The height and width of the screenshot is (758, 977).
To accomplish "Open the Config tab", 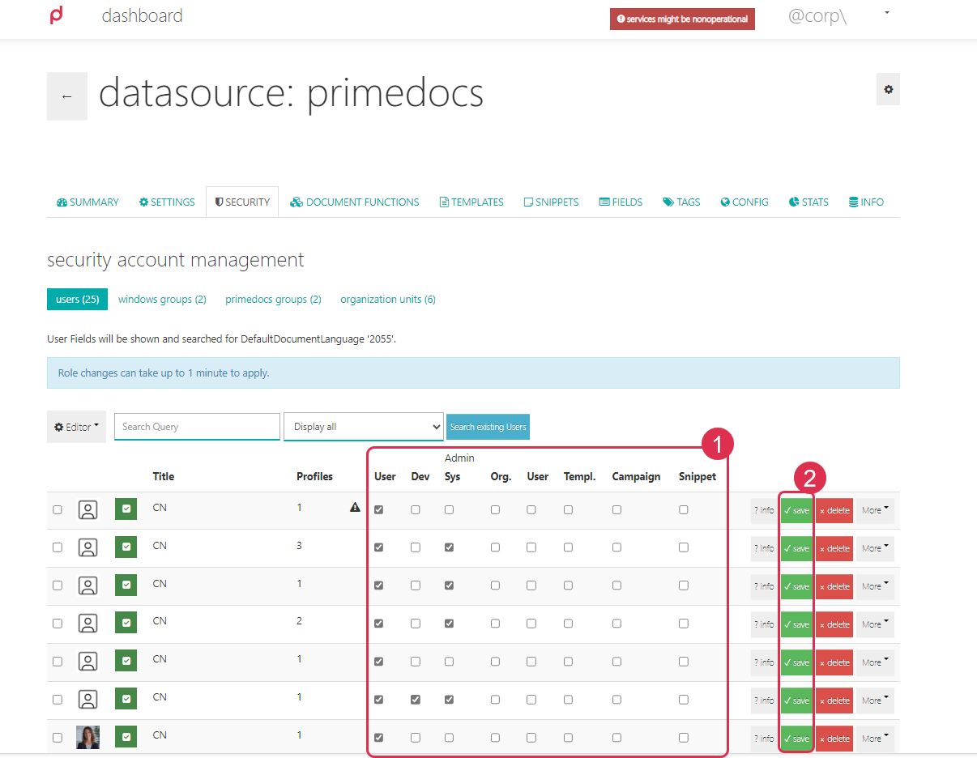I will [744, 202].
